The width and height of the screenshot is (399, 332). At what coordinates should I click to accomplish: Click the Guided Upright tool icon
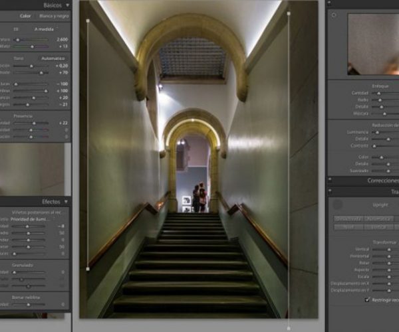[x=338, y=205]
